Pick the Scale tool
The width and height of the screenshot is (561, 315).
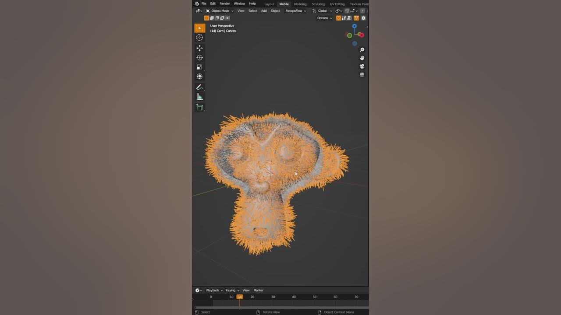(x=199, y=67)
